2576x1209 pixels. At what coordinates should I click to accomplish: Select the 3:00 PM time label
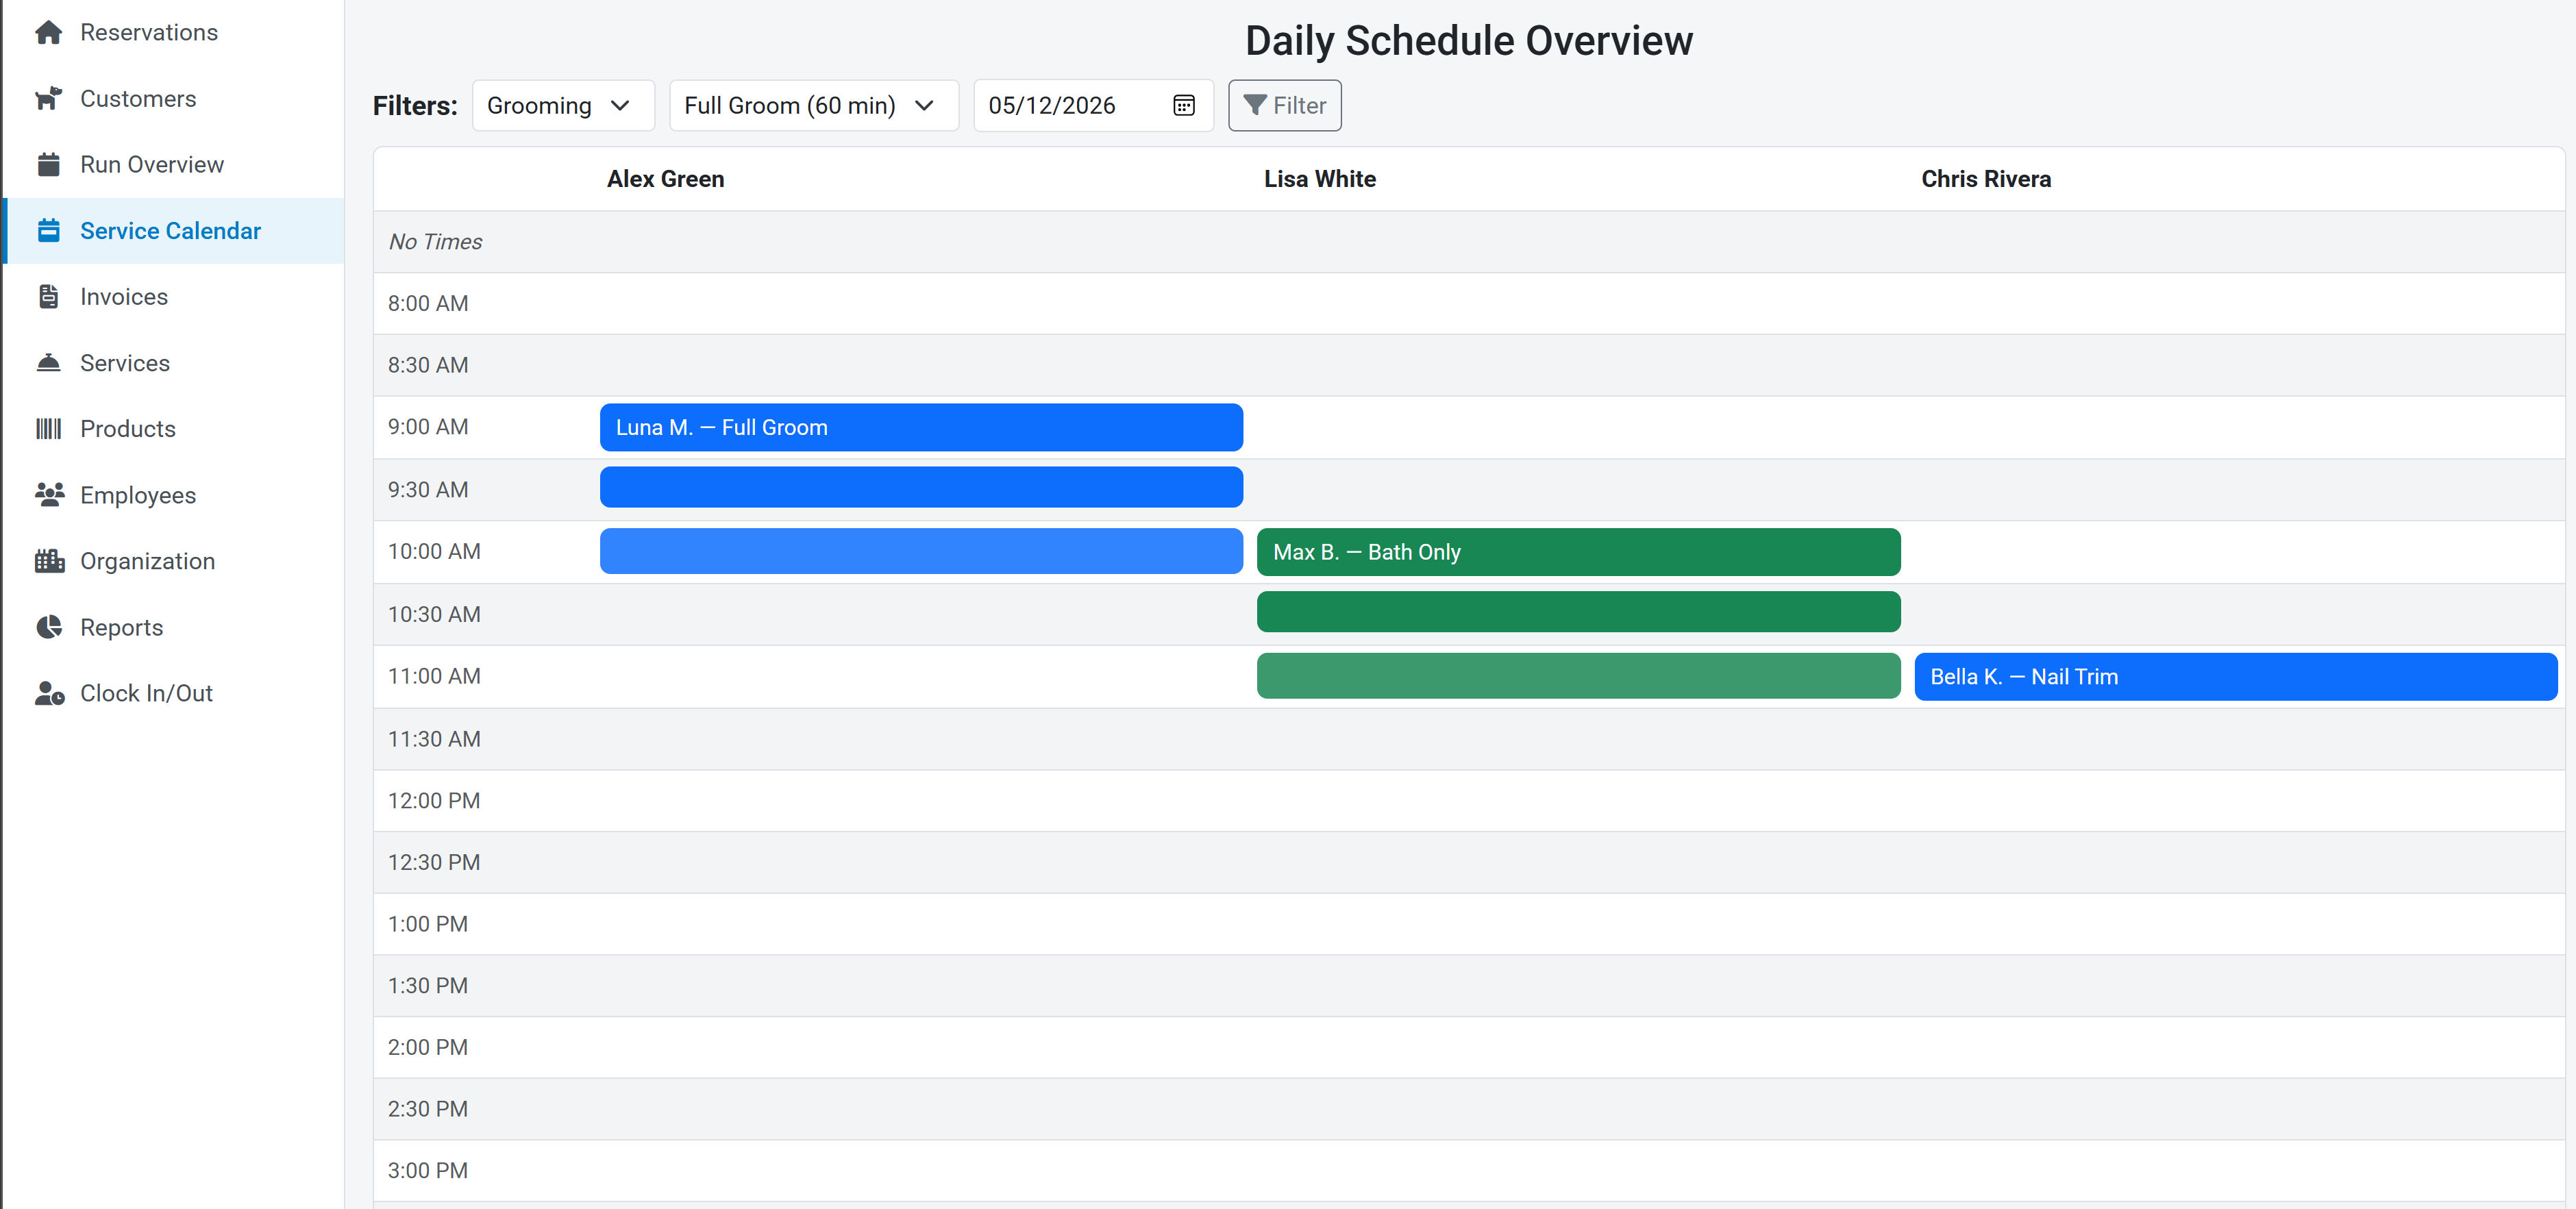click(x=428, y=1171)
